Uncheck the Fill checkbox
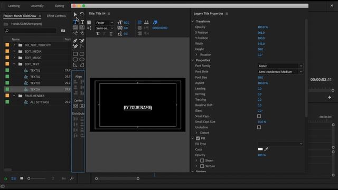 (x=198, y=138)
